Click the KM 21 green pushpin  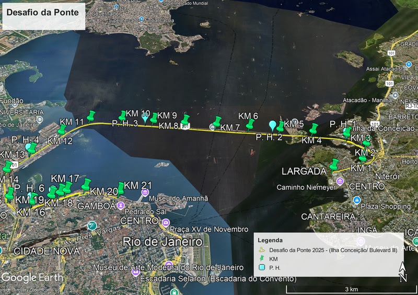pos(121,188)
